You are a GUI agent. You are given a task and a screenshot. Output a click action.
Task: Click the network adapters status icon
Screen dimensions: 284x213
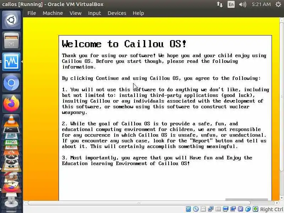[x=211, y=209]
